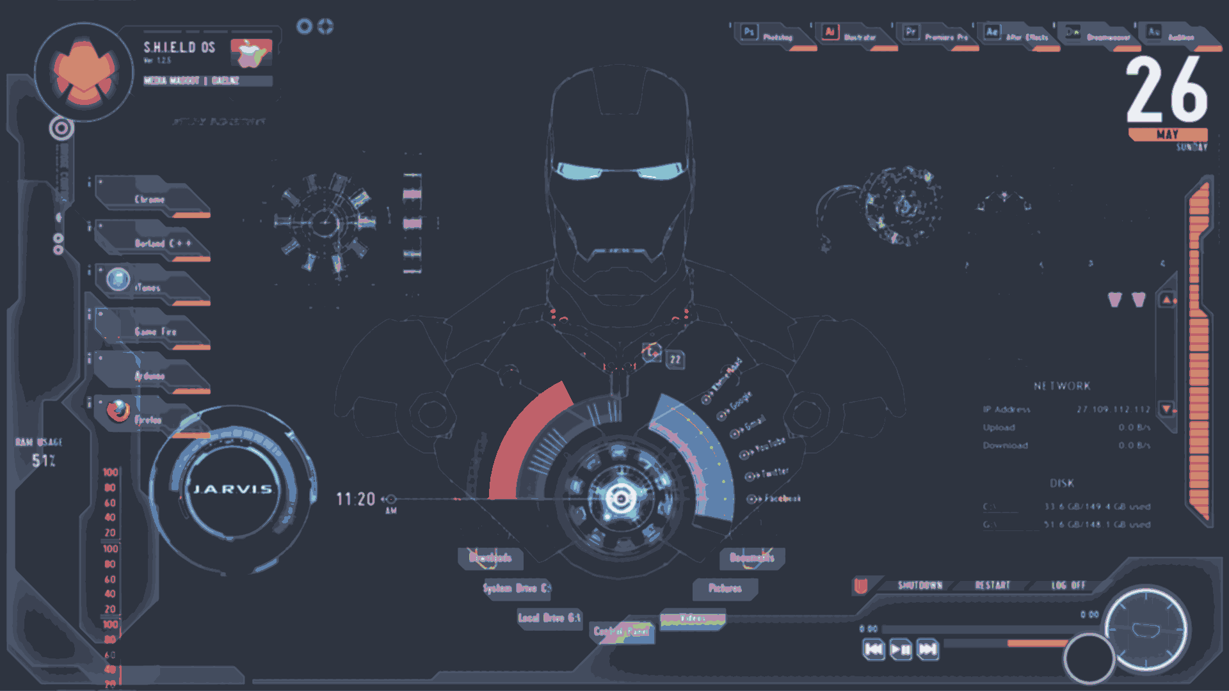Open the Documents folder shortcut
The image size is (1229, 691).
(x=752, y=558)
